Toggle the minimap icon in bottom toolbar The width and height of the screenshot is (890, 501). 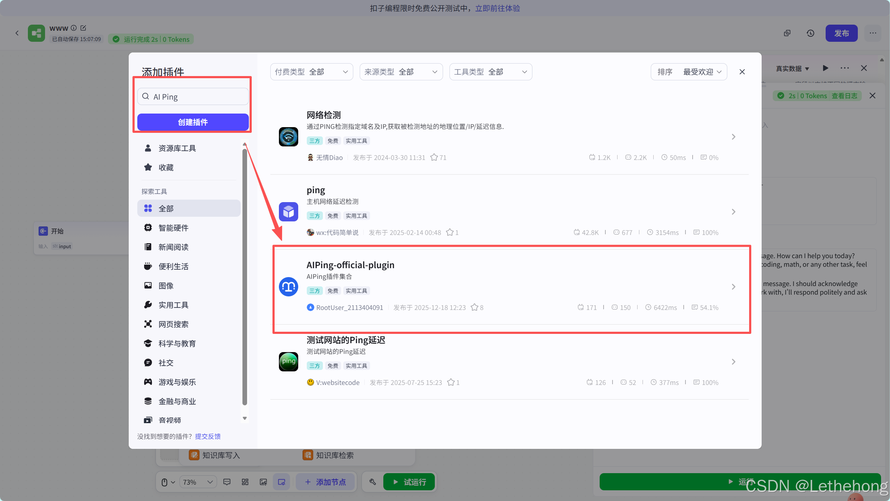coord(281,482)
